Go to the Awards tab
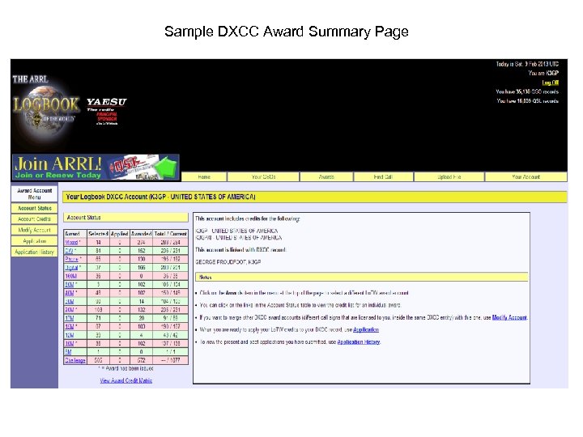This screenshot has width=583, height=437. pyautogui.click(x=326, y=177)
